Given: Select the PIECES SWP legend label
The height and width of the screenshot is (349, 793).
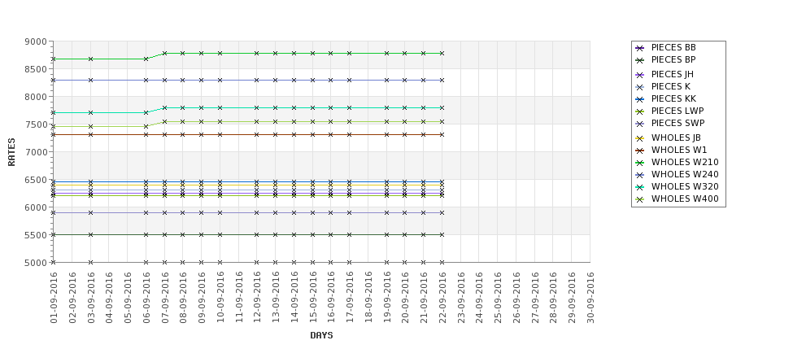Looking at the screenshot, I should 678,123.
